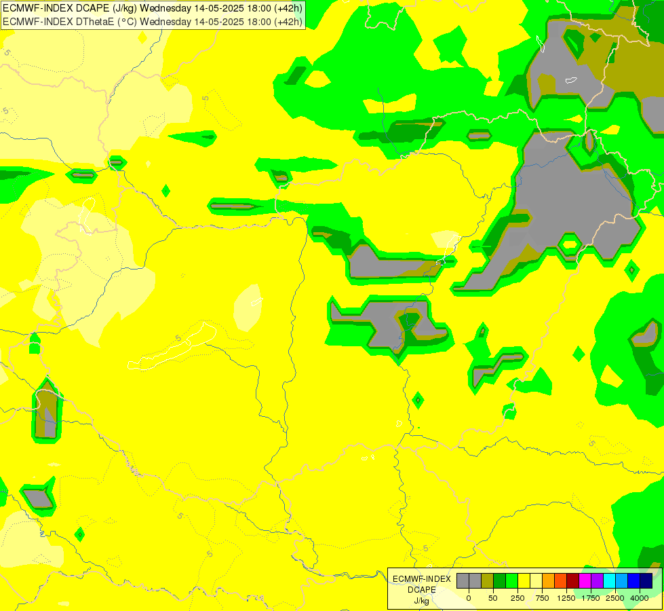Screen dimensions: 664x611
Task: Select the purple legend swatch
Action: point(598,581)
